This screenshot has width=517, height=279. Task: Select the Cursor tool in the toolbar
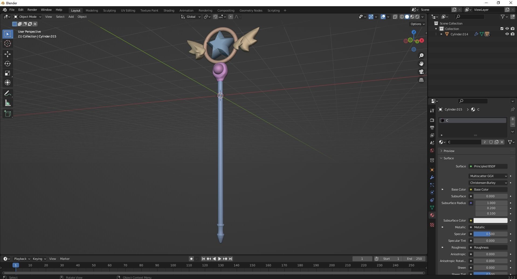point(8,43)
